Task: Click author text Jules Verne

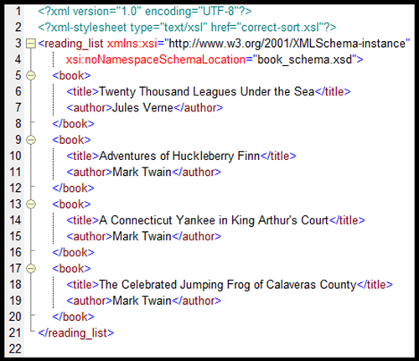Action: (142, 108)
